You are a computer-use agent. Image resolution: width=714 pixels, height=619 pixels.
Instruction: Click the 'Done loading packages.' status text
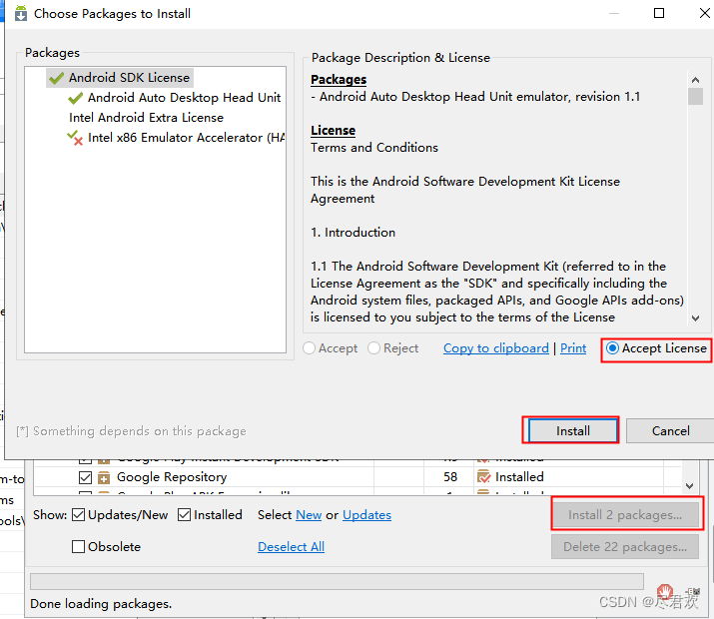[101, 604]
